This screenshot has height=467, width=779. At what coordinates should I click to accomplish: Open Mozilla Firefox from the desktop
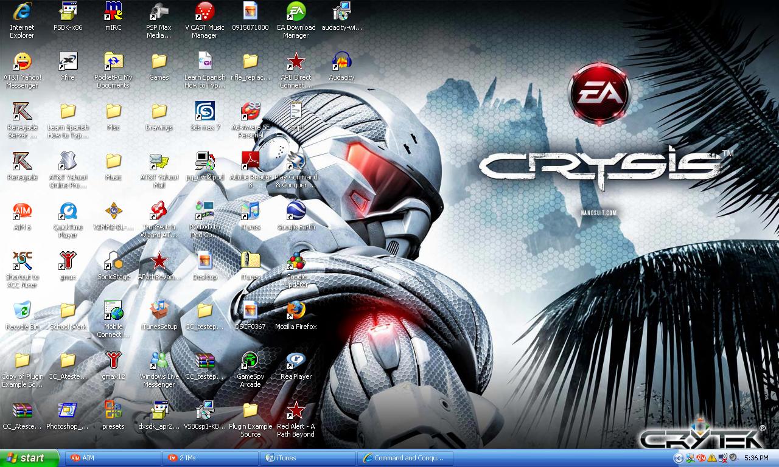(296, 311)
